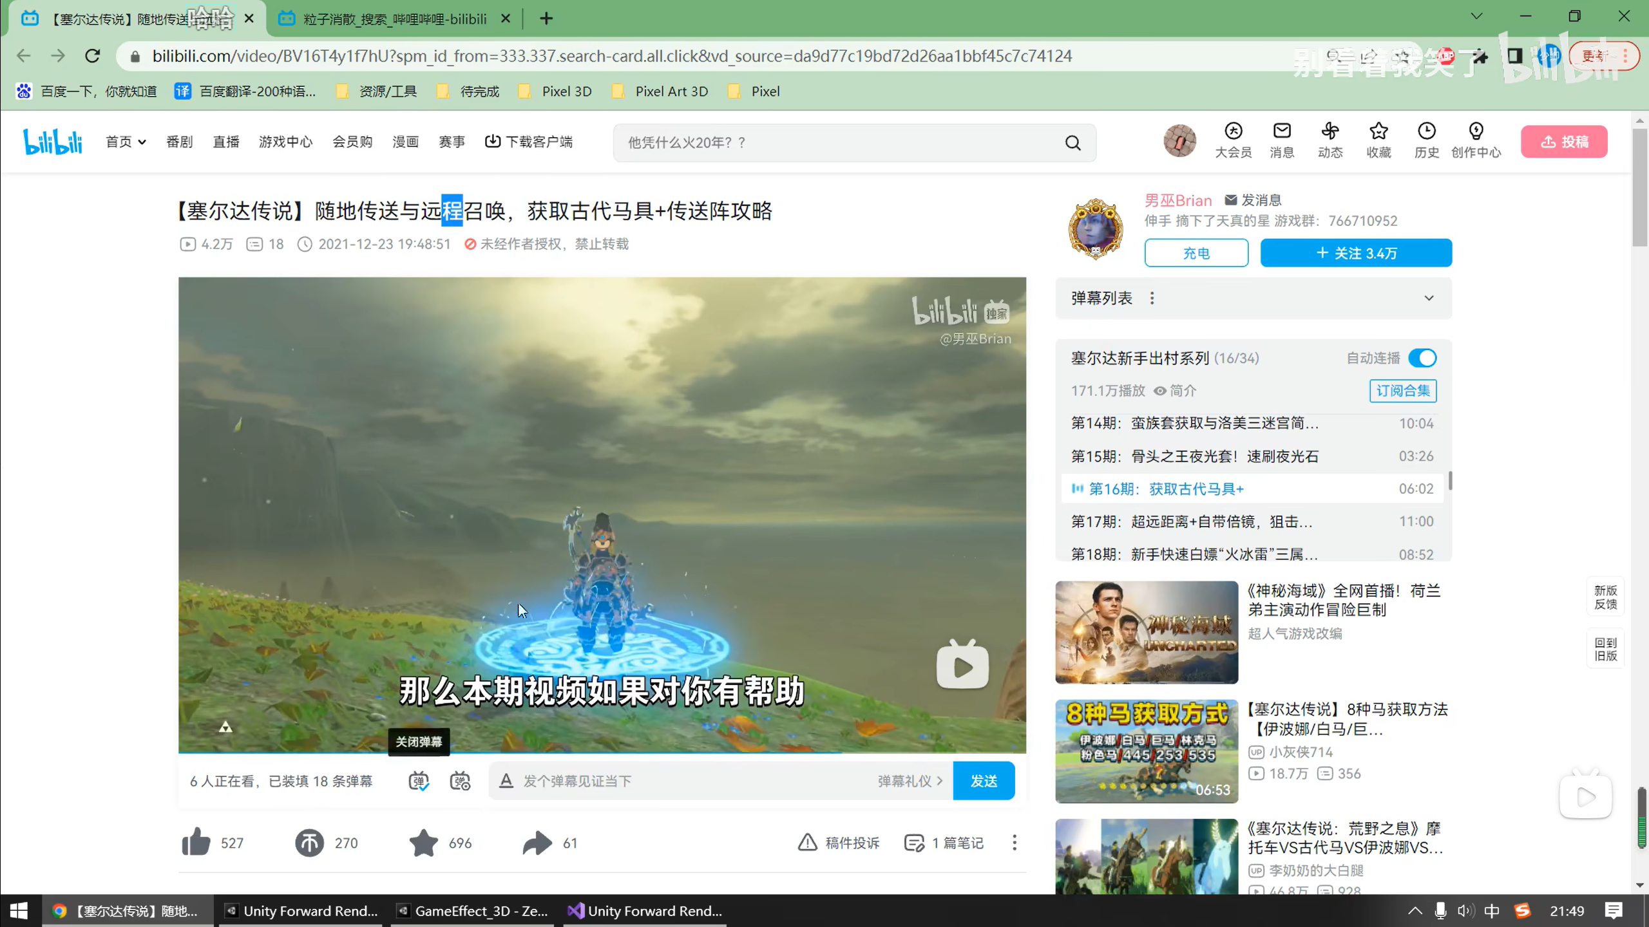This screenshot has height=927, width=1649.
Task: Click 新版反馈 feedback button
Action: [1605, 597]
